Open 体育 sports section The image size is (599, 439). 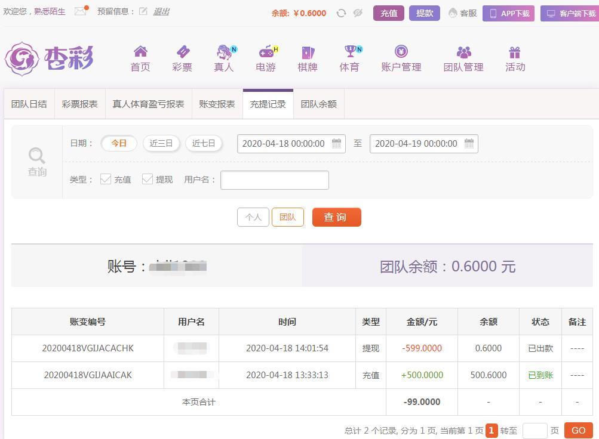pos(350,58)
